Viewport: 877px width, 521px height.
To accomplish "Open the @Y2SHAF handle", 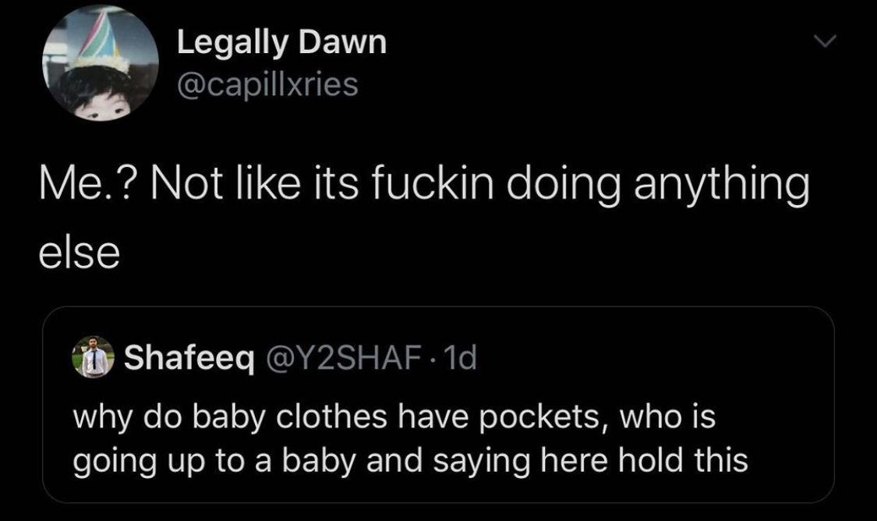I will pos(344,357).
